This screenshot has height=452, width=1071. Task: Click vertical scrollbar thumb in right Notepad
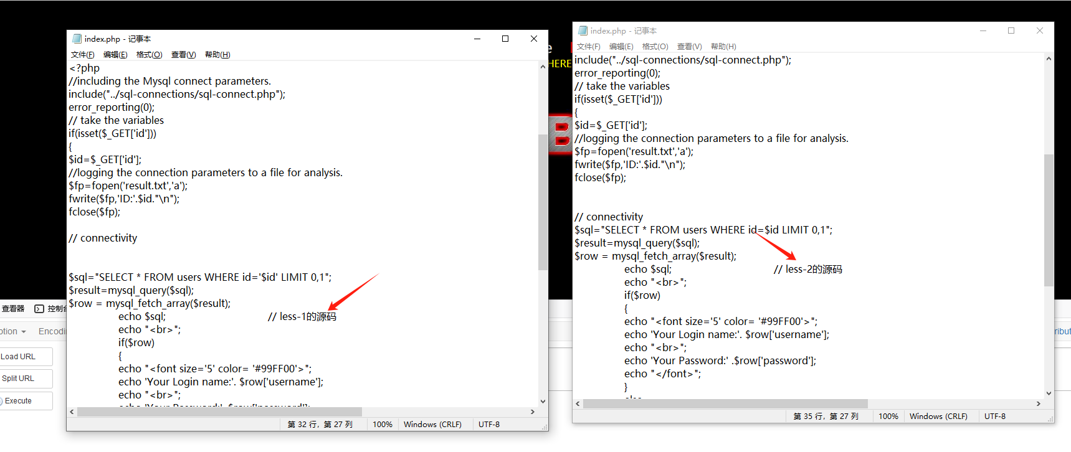coord(1049,220)
